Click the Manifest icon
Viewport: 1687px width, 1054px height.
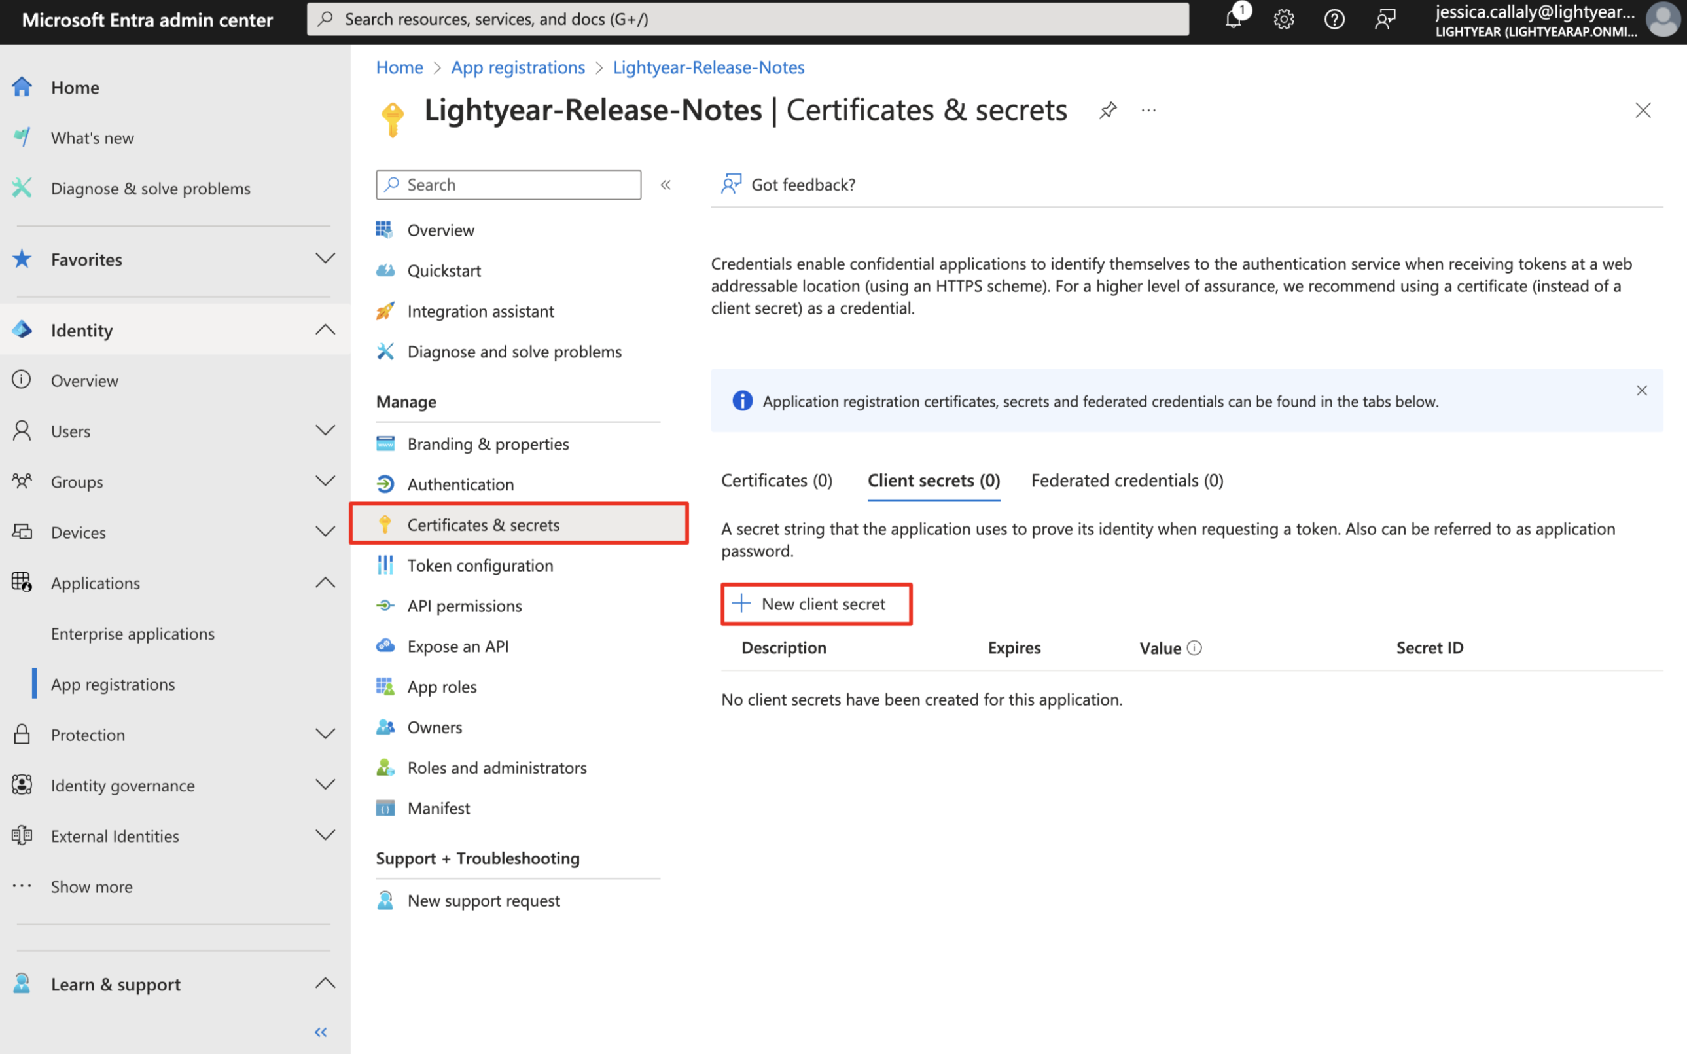(x=385, y=807)
